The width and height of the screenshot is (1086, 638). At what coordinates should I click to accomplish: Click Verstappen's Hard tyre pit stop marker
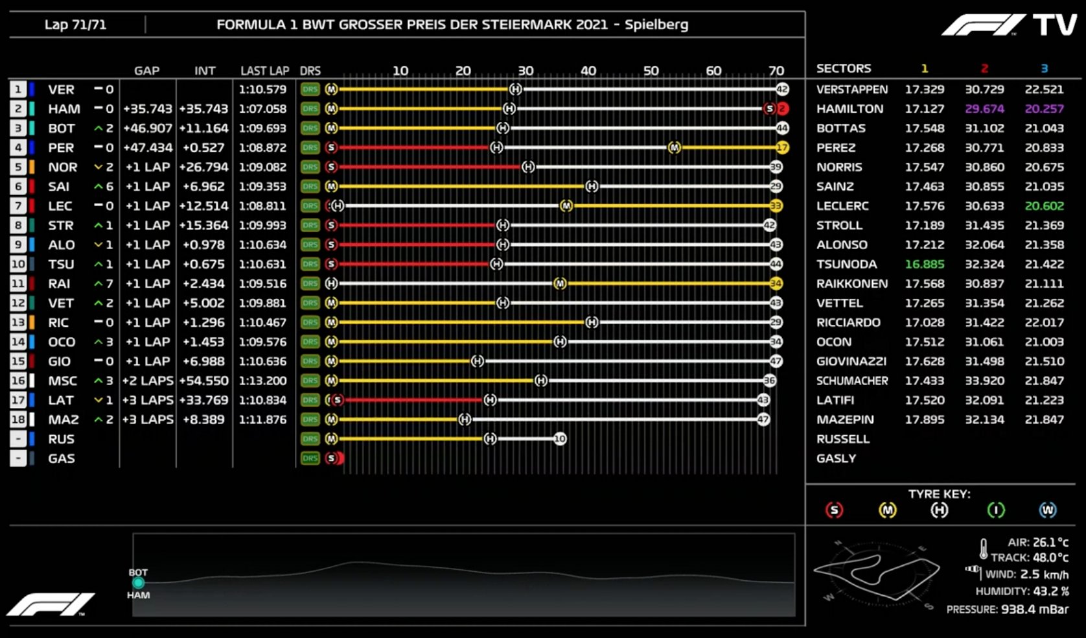[x=516, y=89]
